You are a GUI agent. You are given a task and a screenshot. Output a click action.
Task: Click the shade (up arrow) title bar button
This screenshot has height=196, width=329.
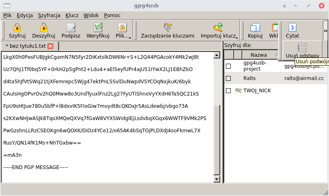[284, 6]
